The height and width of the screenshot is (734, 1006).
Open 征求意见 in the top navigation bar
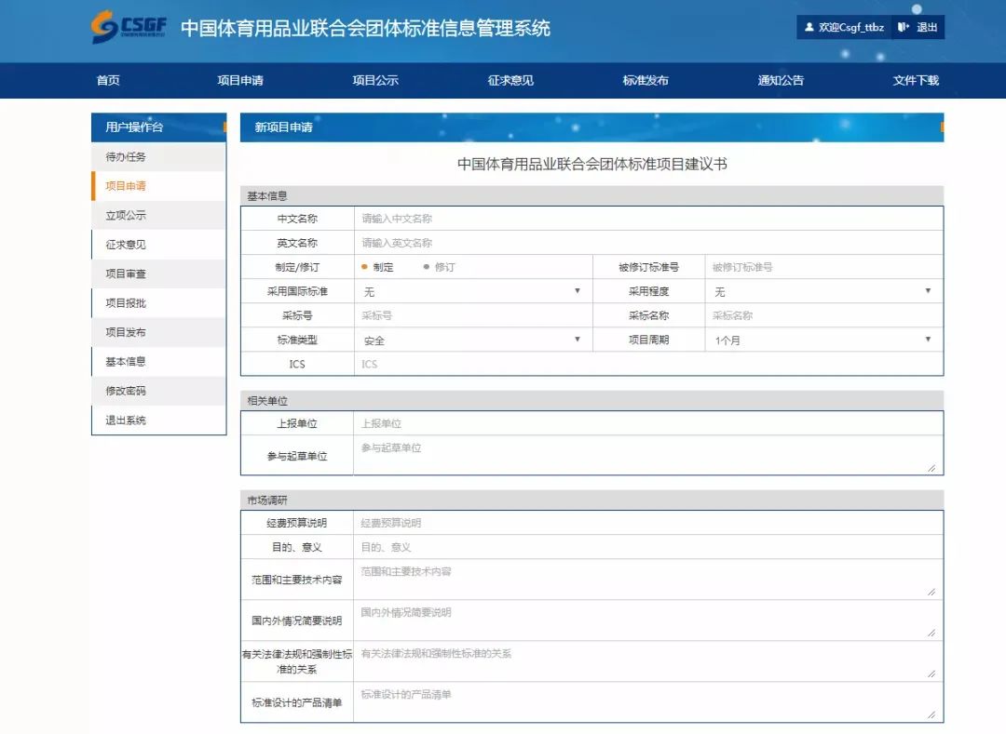tap(510, 80)
